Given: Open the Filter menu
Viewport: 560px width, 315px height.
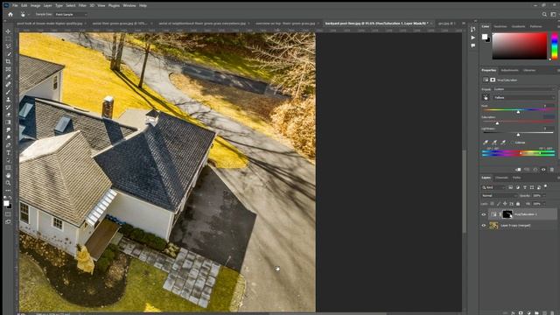Looking at the screenshot, I should coord(82,6).
